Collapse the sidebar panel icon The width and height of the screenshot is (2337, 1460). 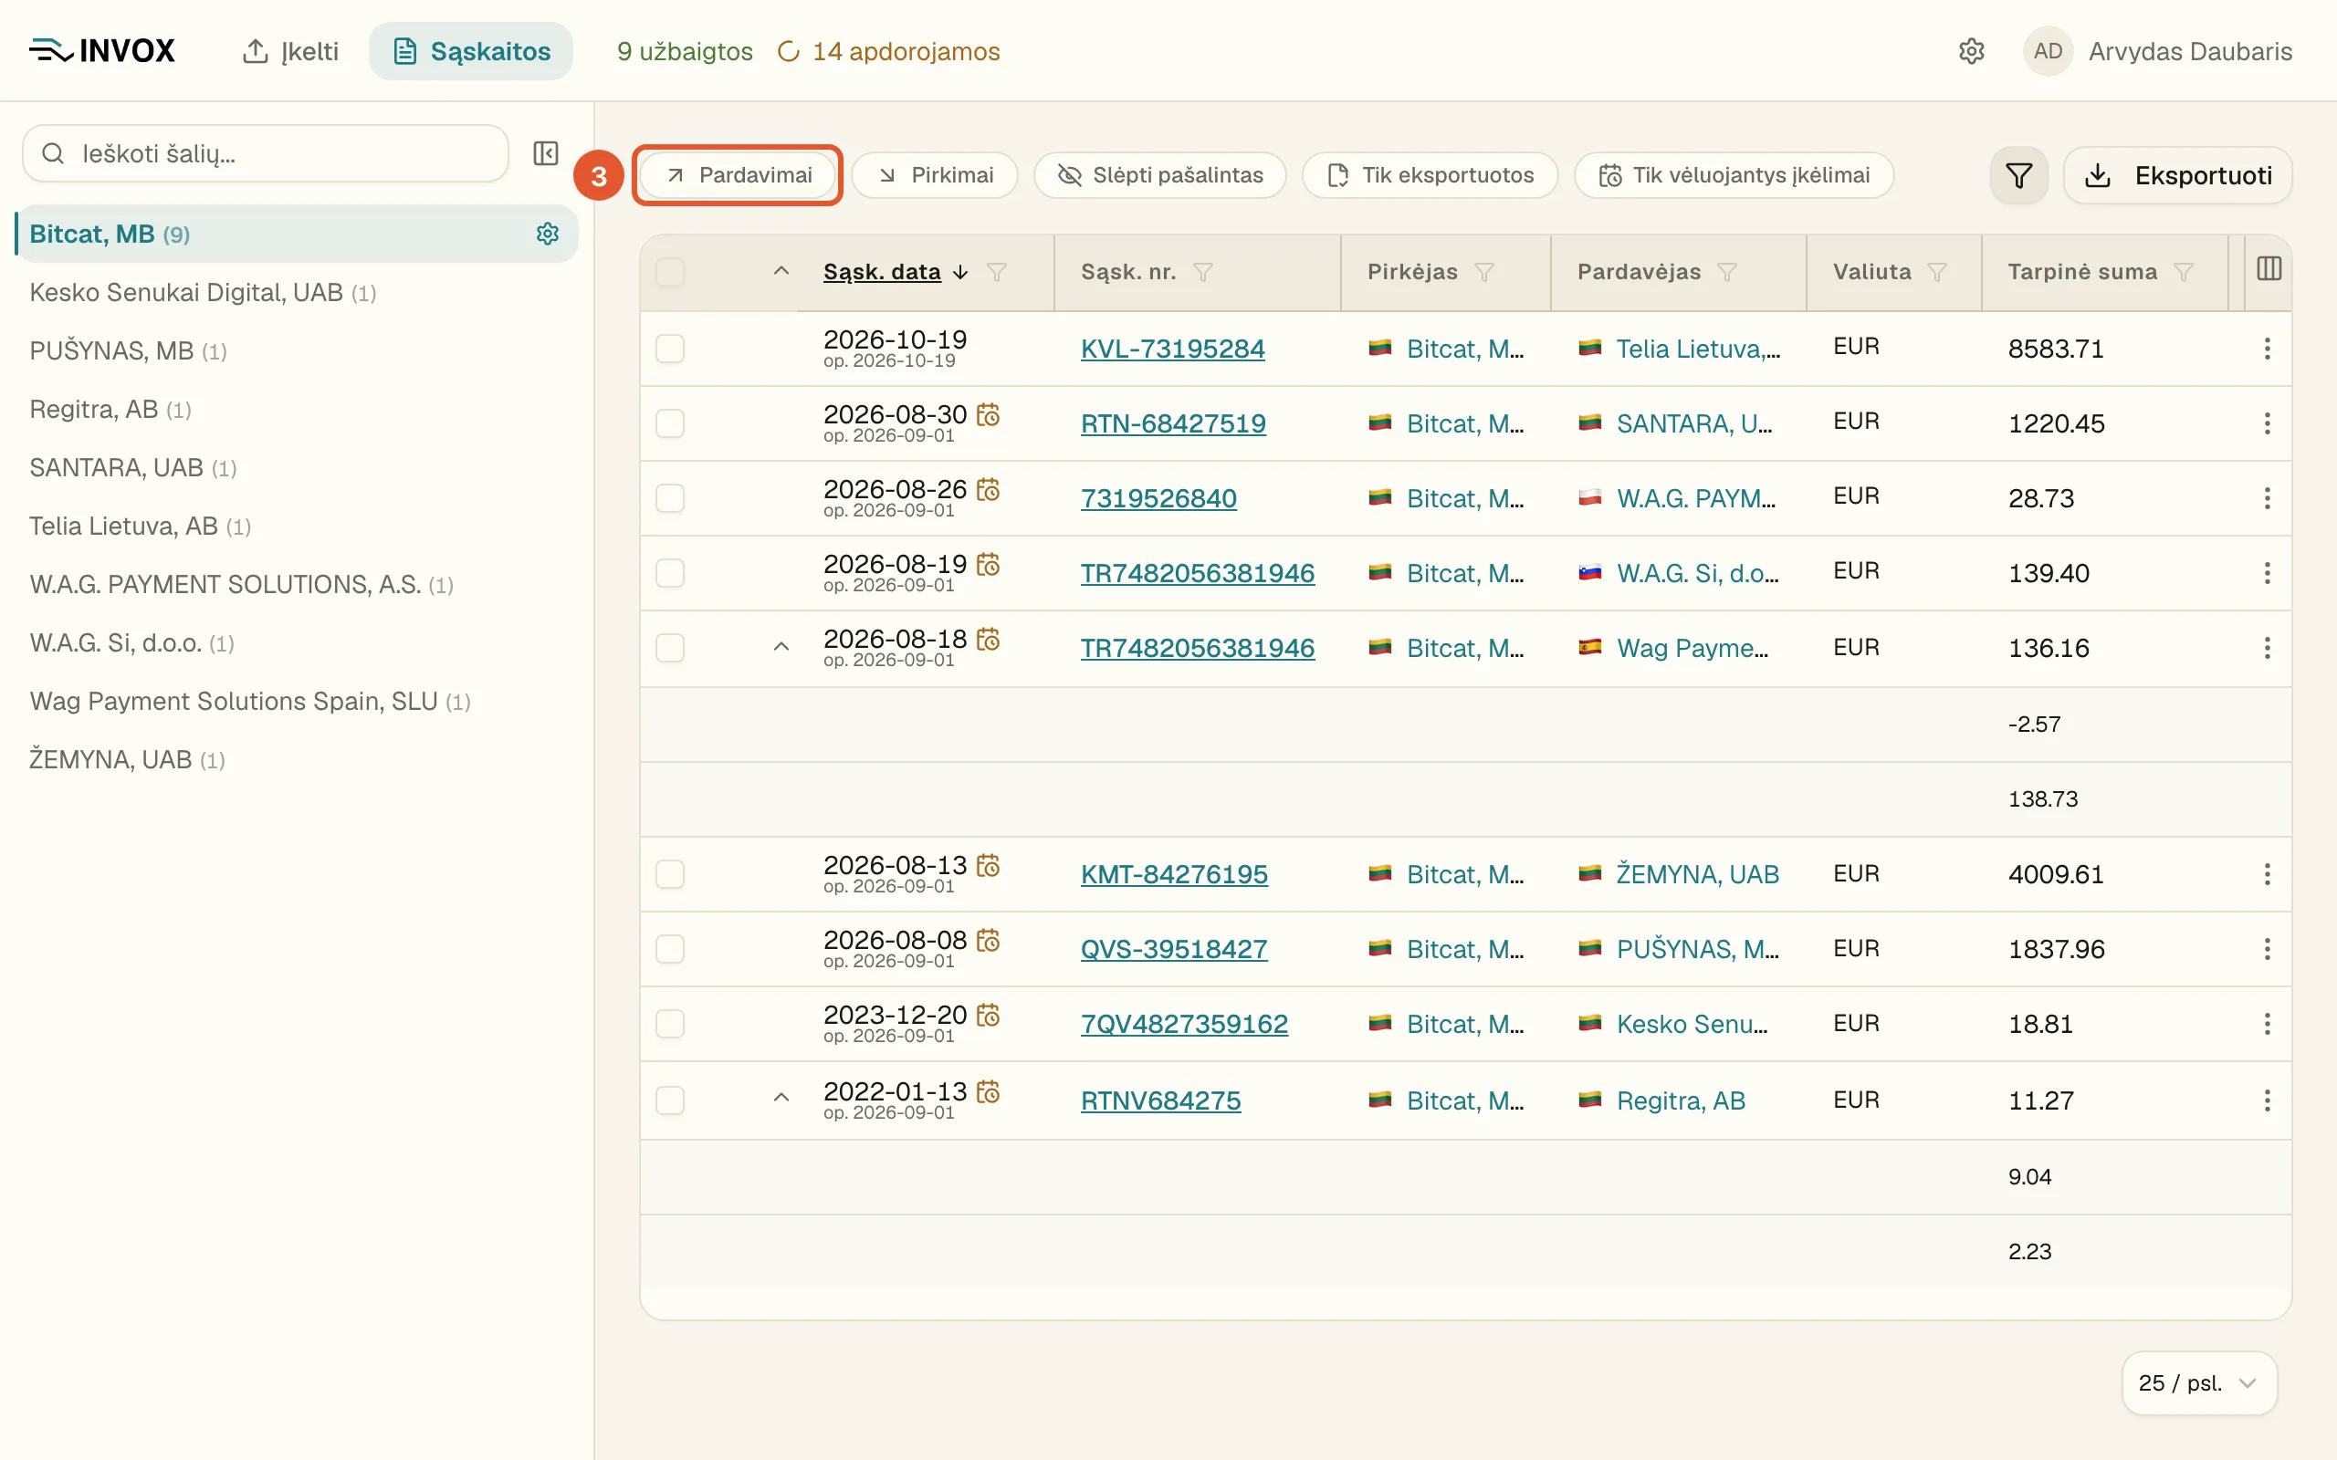tap(546, 153)
